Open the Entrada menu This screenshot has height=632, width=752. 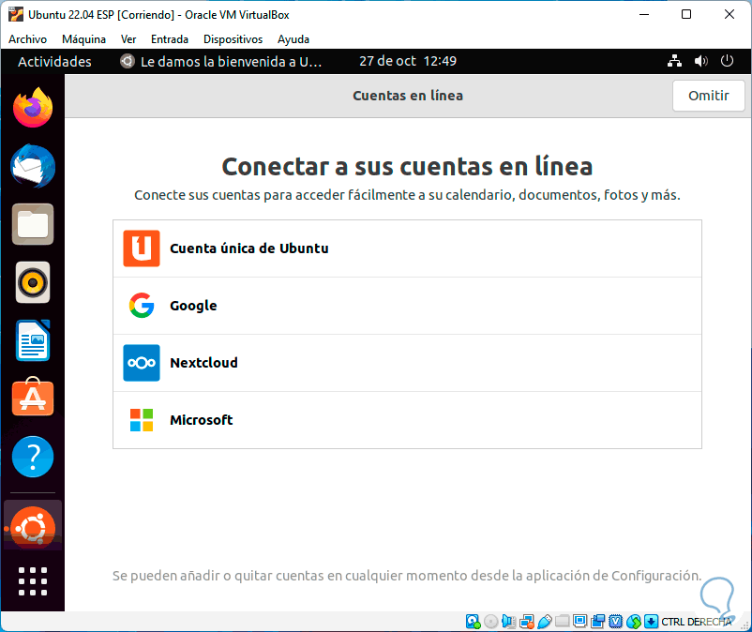[170, 39]
